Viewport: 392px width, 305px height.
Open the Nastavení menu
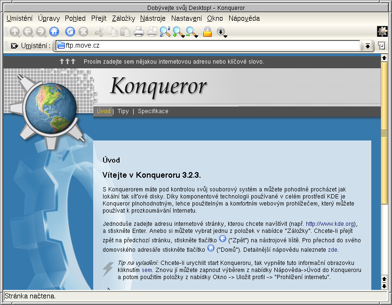tap(186, 18)
